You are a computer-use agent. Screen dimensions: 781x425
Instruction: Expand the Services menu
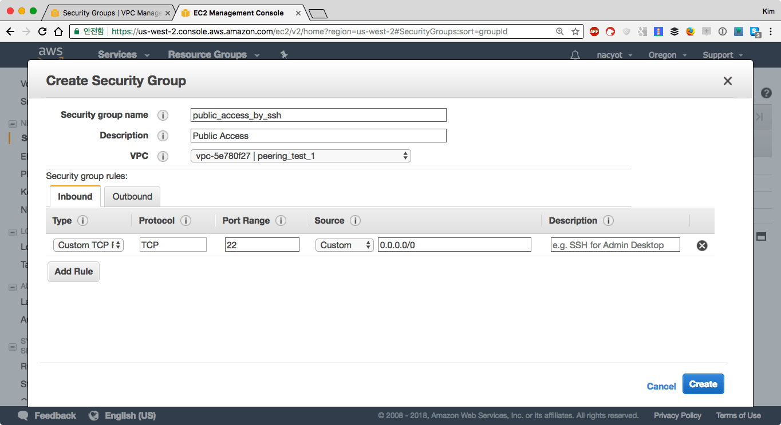pyautogui.click(x=123, y=55)
